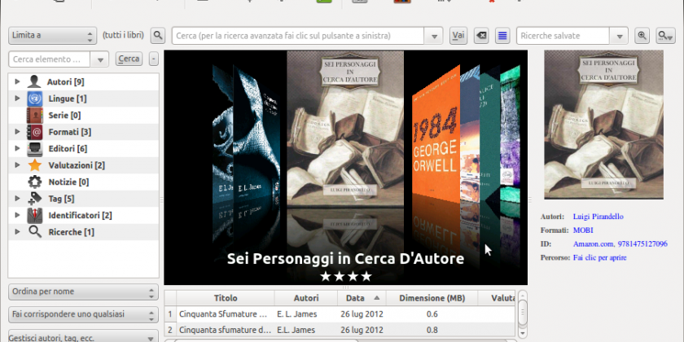Click the Tag label icon

point(34,199)
